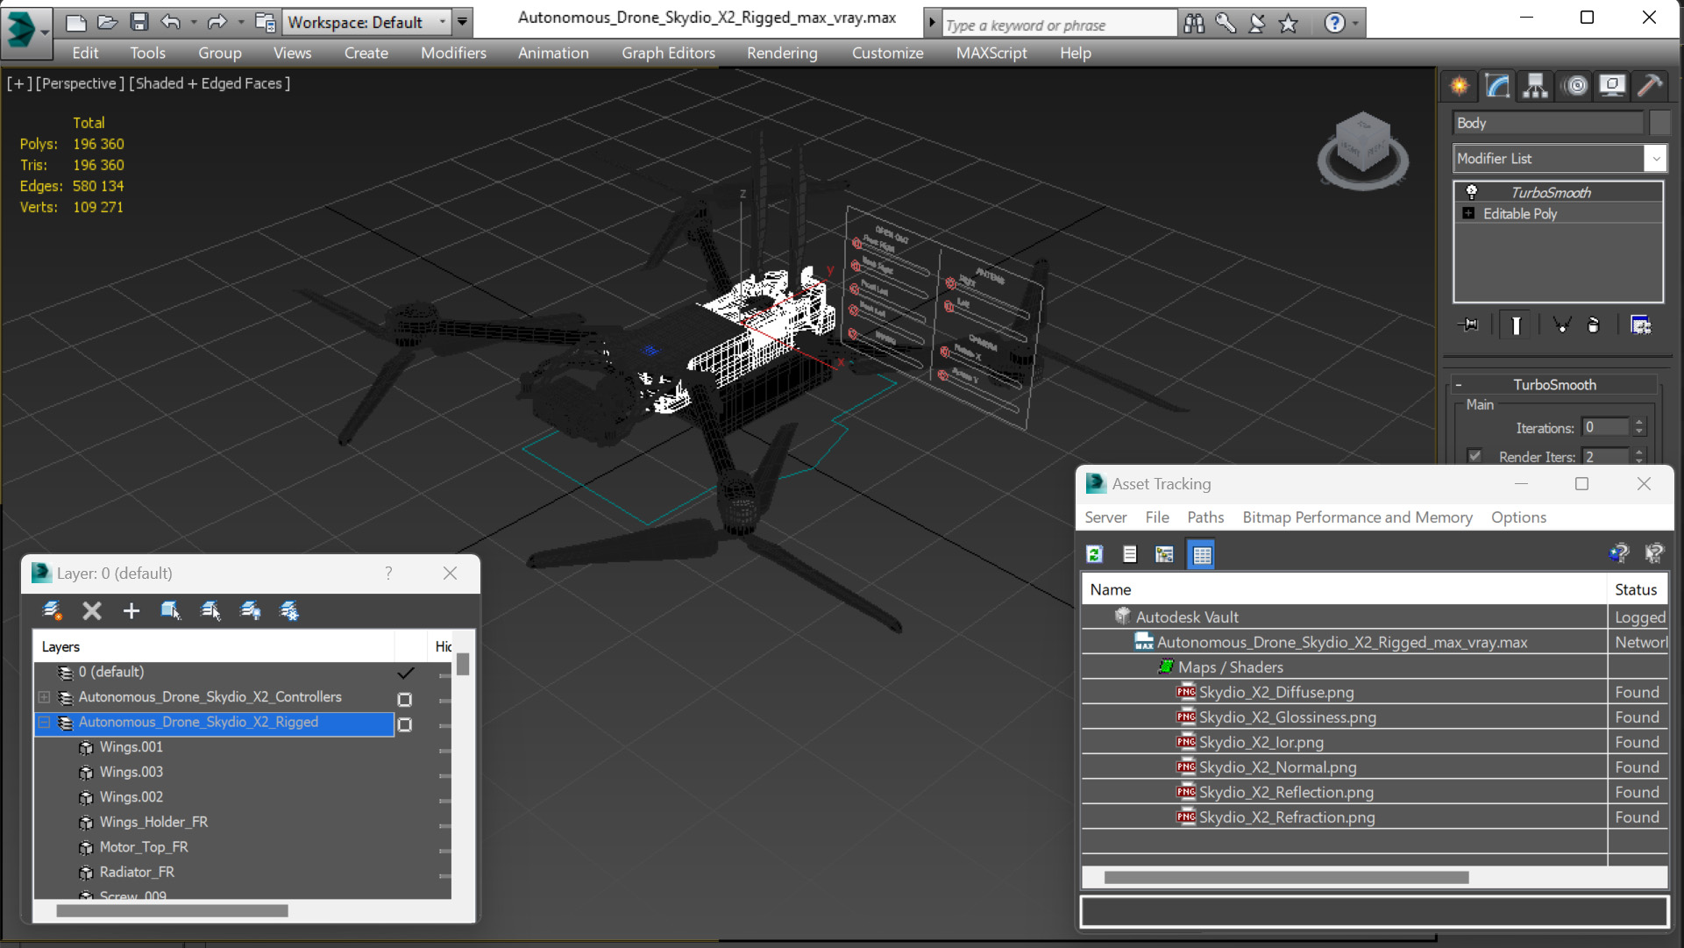Click Asset Tracking tree view icon
Screen dimensions: 1684x948
[x=1165, y=554]
